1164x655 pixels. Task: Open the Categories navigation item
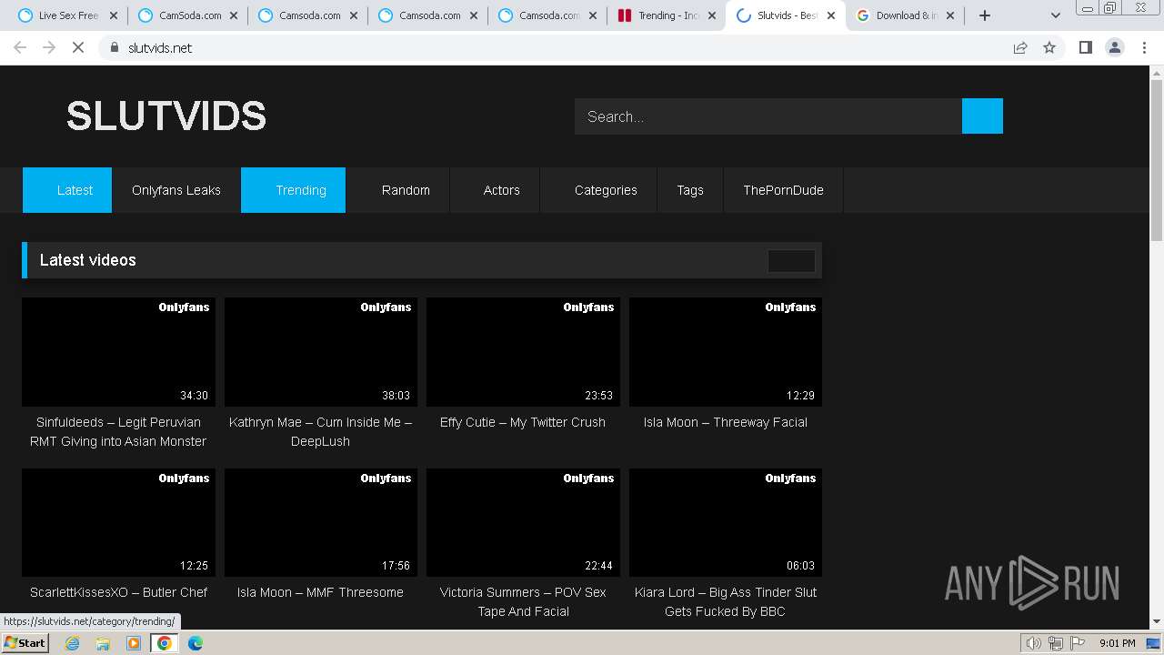pyautogui.click(x=599, y=190)
